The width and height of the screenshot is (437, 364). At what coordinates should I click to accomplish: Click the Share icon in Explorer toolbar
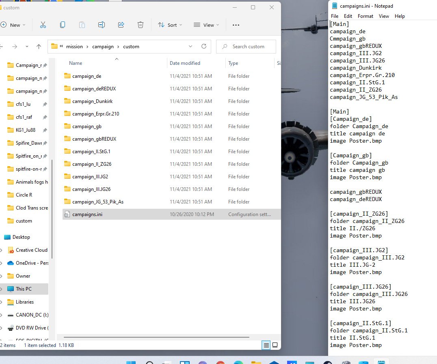[x=121, y=25]
